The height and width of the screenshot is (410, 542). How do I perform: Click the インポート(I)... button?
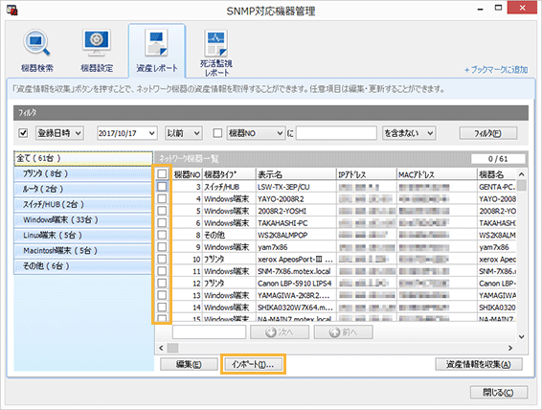click(x=253, y=364)
